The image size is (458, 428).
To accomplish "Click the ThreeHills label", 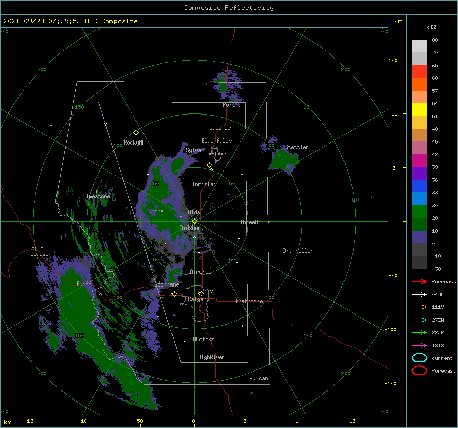I will [255, 222].
